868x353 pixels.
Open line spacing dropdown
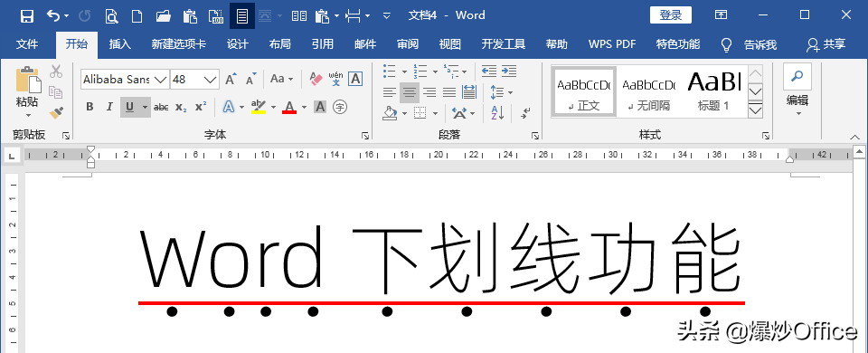[502, 92]
